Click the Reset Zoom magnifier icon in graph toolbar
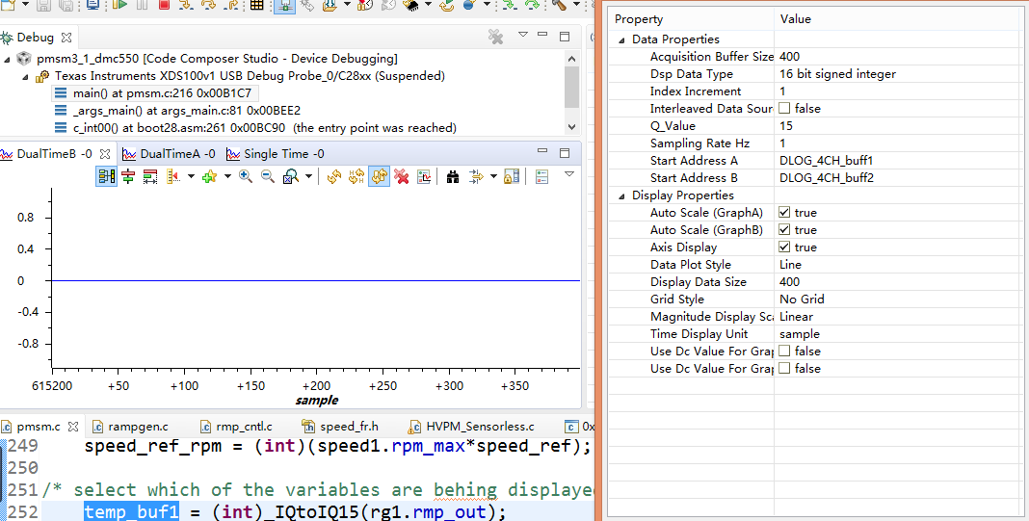1029x521 pixels. tap(291, 176)
